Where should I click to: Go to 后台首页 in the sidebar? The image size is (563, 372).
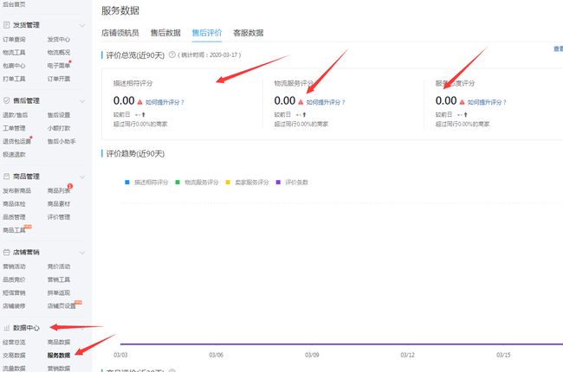click(14, 4)
